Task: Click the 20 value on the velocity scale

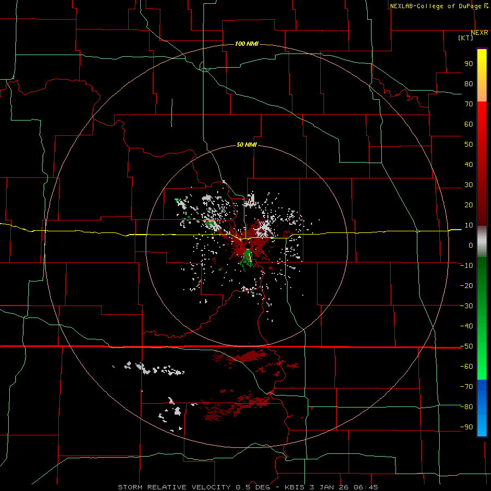Action: tap(469, 205)
